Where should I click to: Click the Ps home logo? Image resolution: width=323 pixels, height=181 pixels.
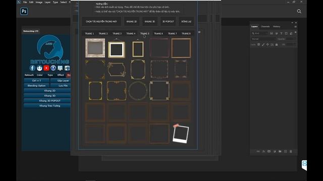coord(24,11)
